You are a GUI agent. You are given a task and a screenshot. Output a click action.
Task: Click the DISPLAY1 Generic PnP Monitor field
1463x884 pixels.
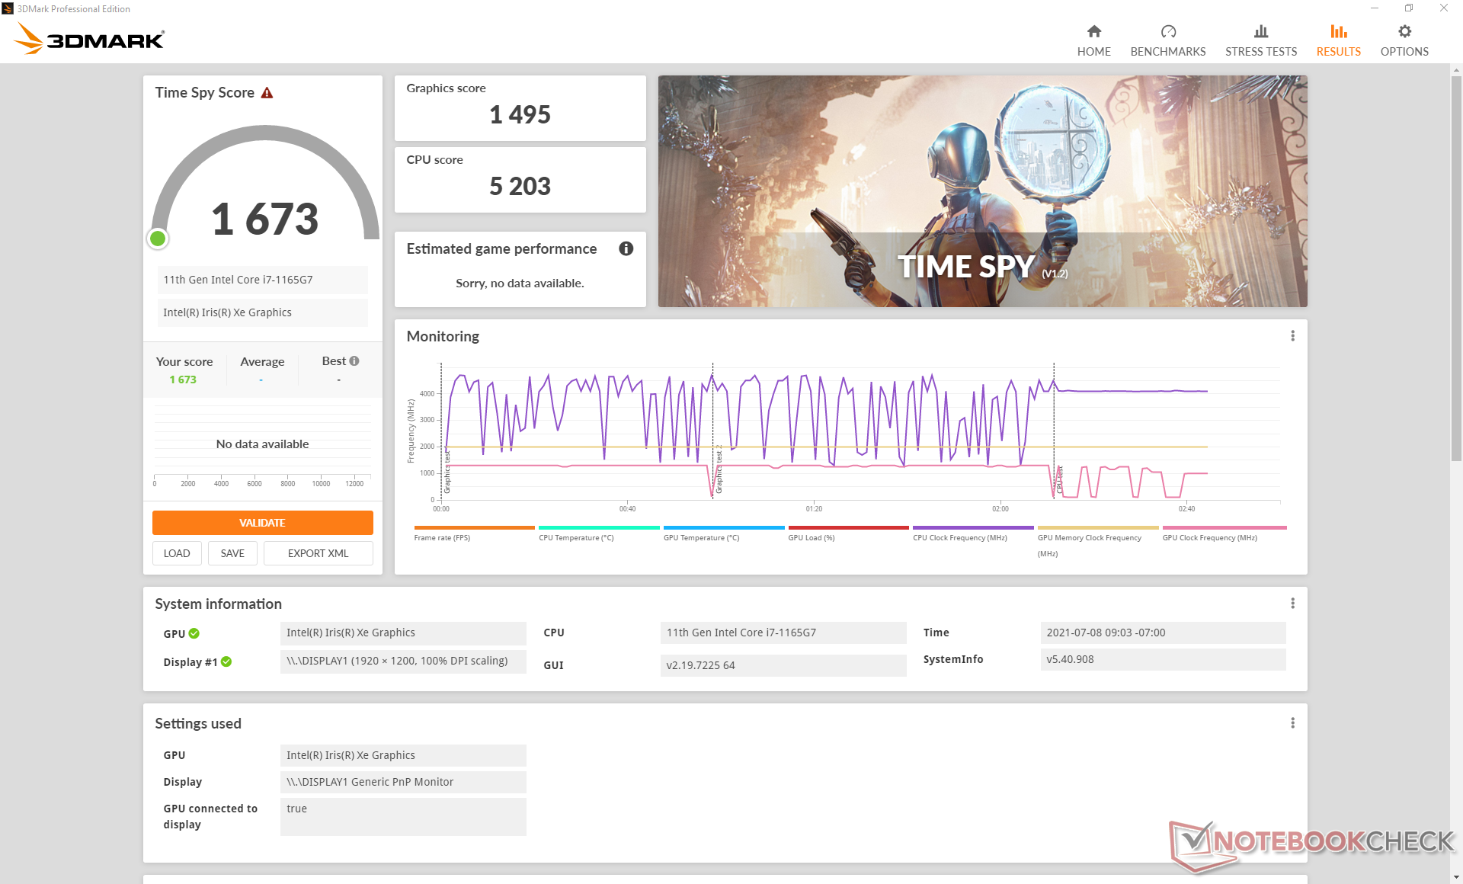tap(403, 782)
